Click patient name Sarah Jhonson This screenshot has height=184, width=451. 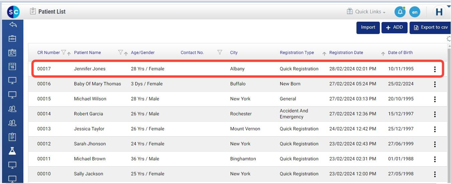click(x=90, y=144)
